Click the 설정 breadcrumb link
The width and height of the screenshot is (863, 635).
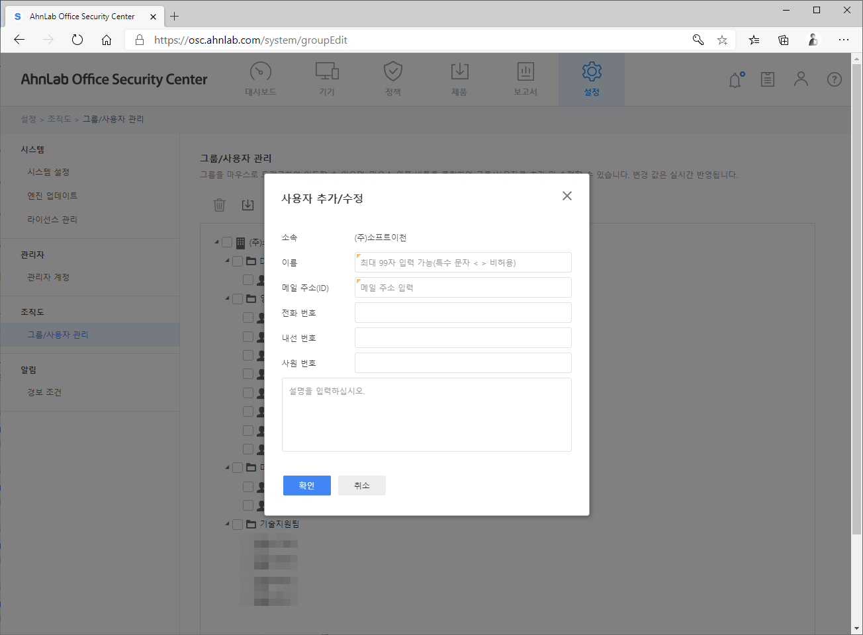tap(28, 119)
